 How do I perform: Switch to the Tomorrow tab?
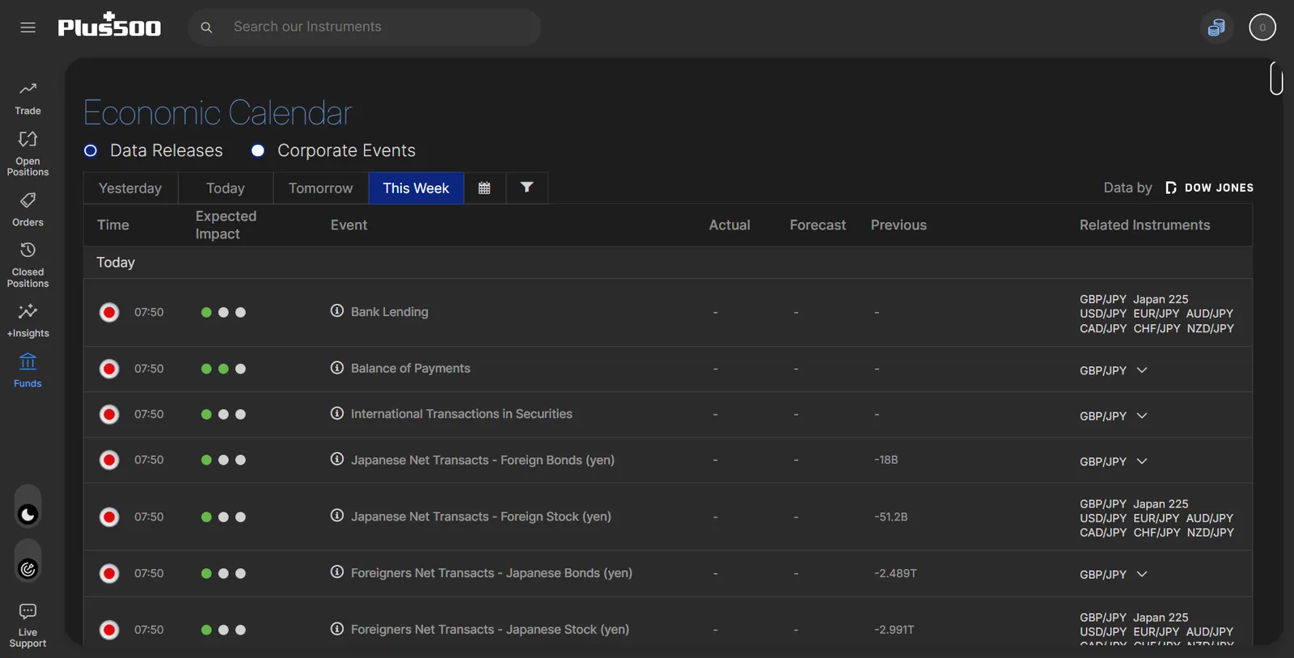(321, 188)
